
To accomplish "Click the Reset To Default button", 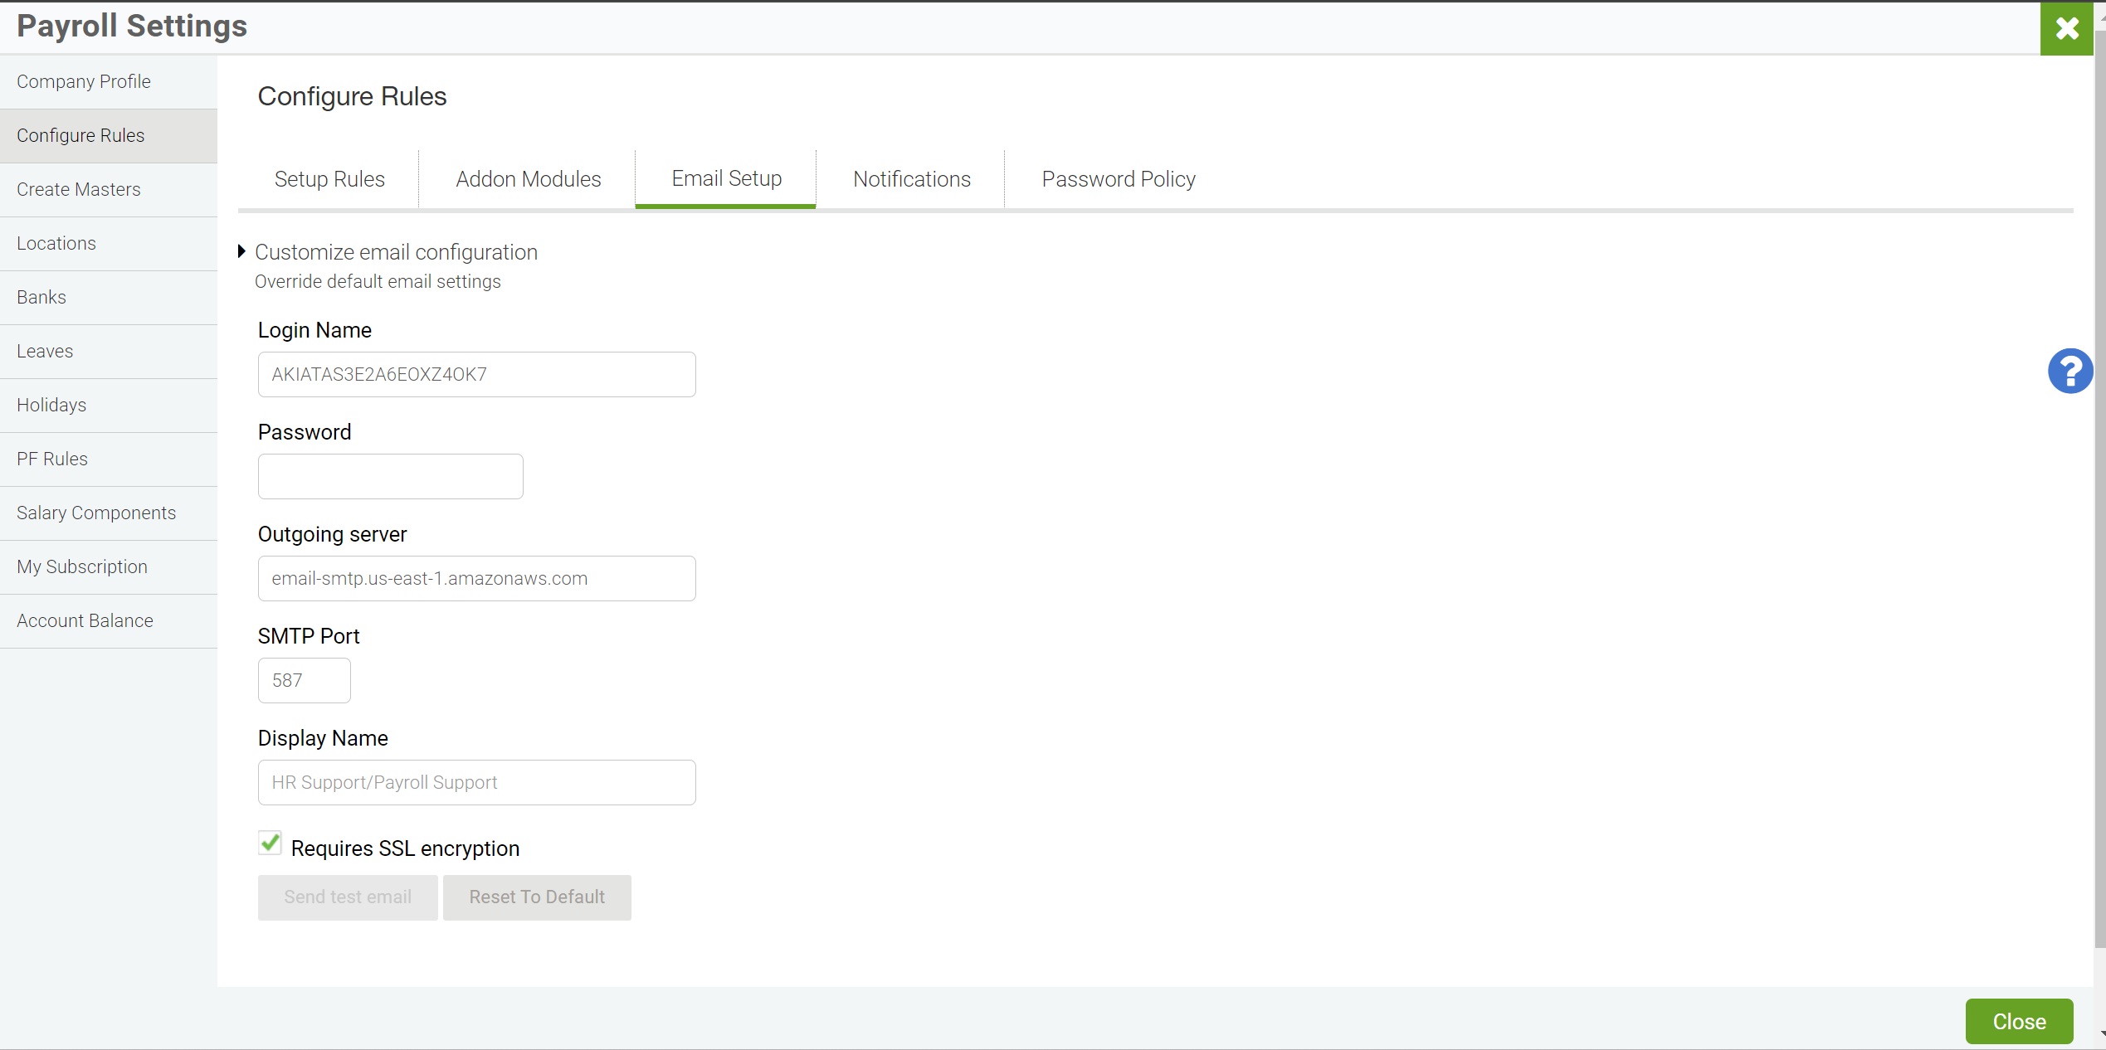I will pyautogui.click(x=537, y=897).
